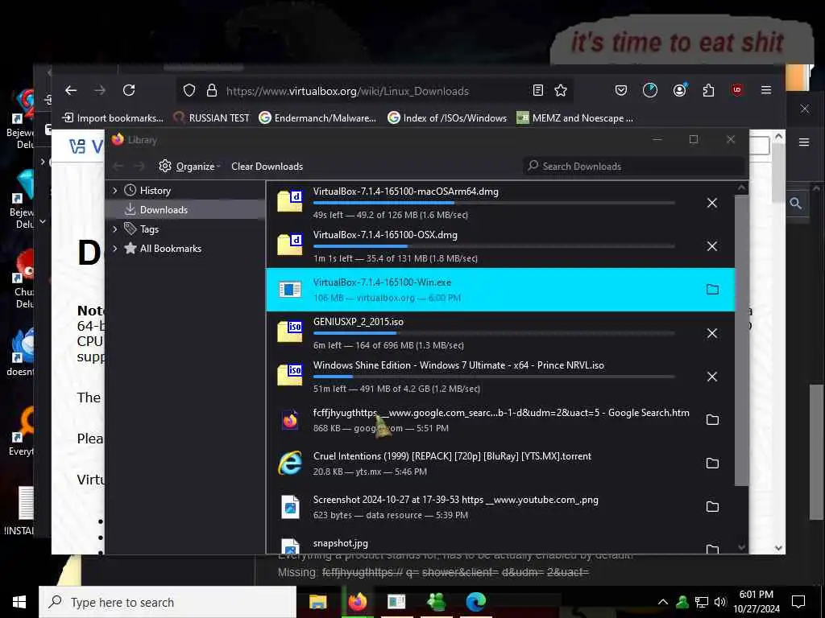This screenshot has width=825, height=618.
Task: Click uBlock Origin extension icon
Action: [736, 90]
